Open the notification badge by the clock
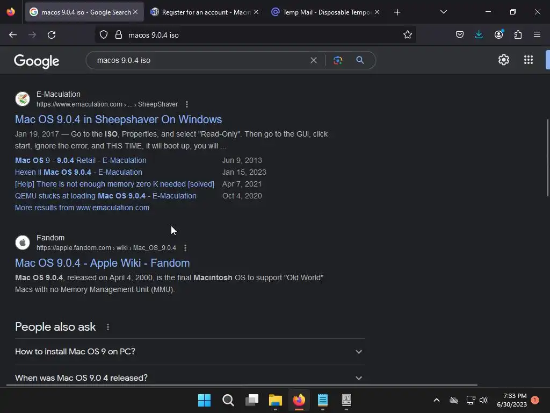The image size is (550, 413). click(535, 400)
